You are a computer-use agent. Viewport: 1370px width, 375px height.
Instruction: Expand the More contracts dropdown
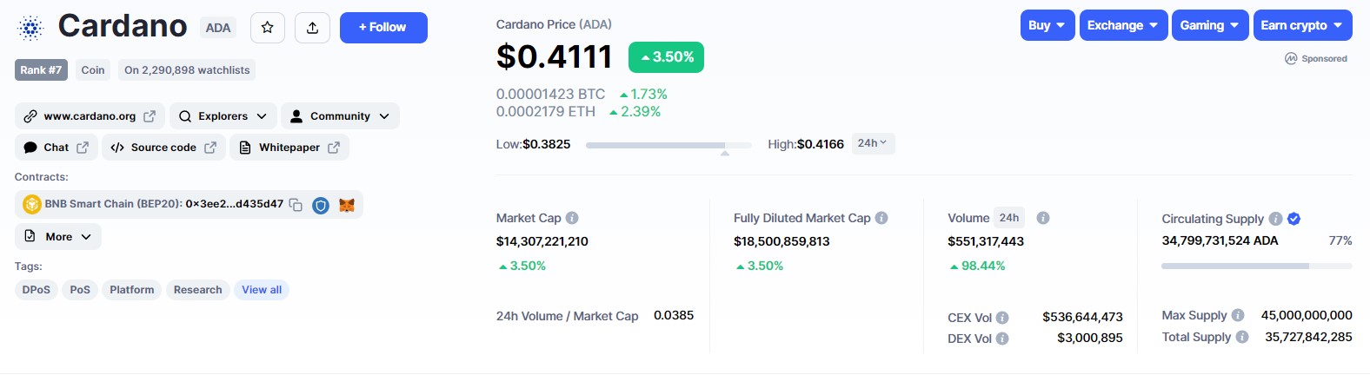(58, 236)
